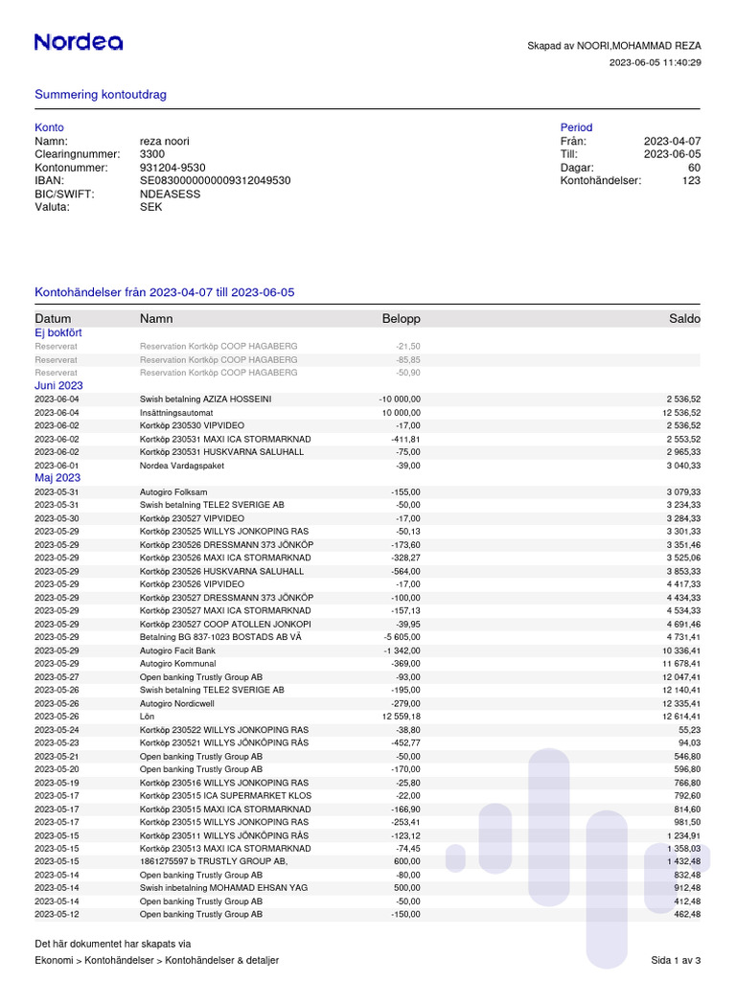Select the Betalning BG 837-1023 BOSTADS AB row

(x=367, y=637)
